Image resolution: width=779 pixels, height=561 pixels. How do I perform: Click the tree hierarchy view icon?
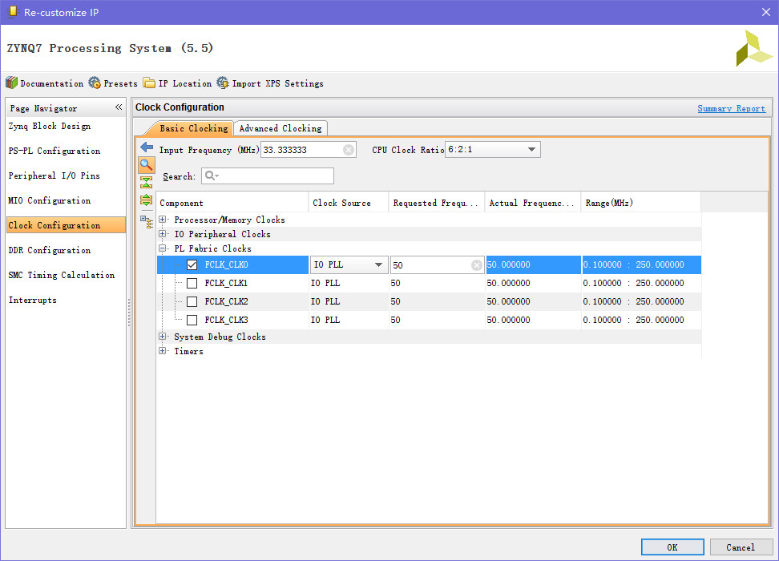[x=147, y=222]
